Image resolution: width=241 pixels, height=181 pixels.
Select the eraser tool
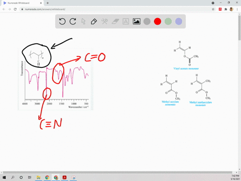(115, 22)
